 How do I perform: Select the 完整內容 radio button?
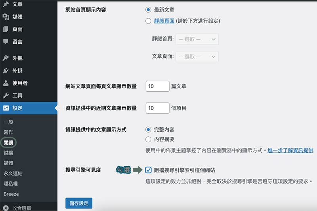148,130
